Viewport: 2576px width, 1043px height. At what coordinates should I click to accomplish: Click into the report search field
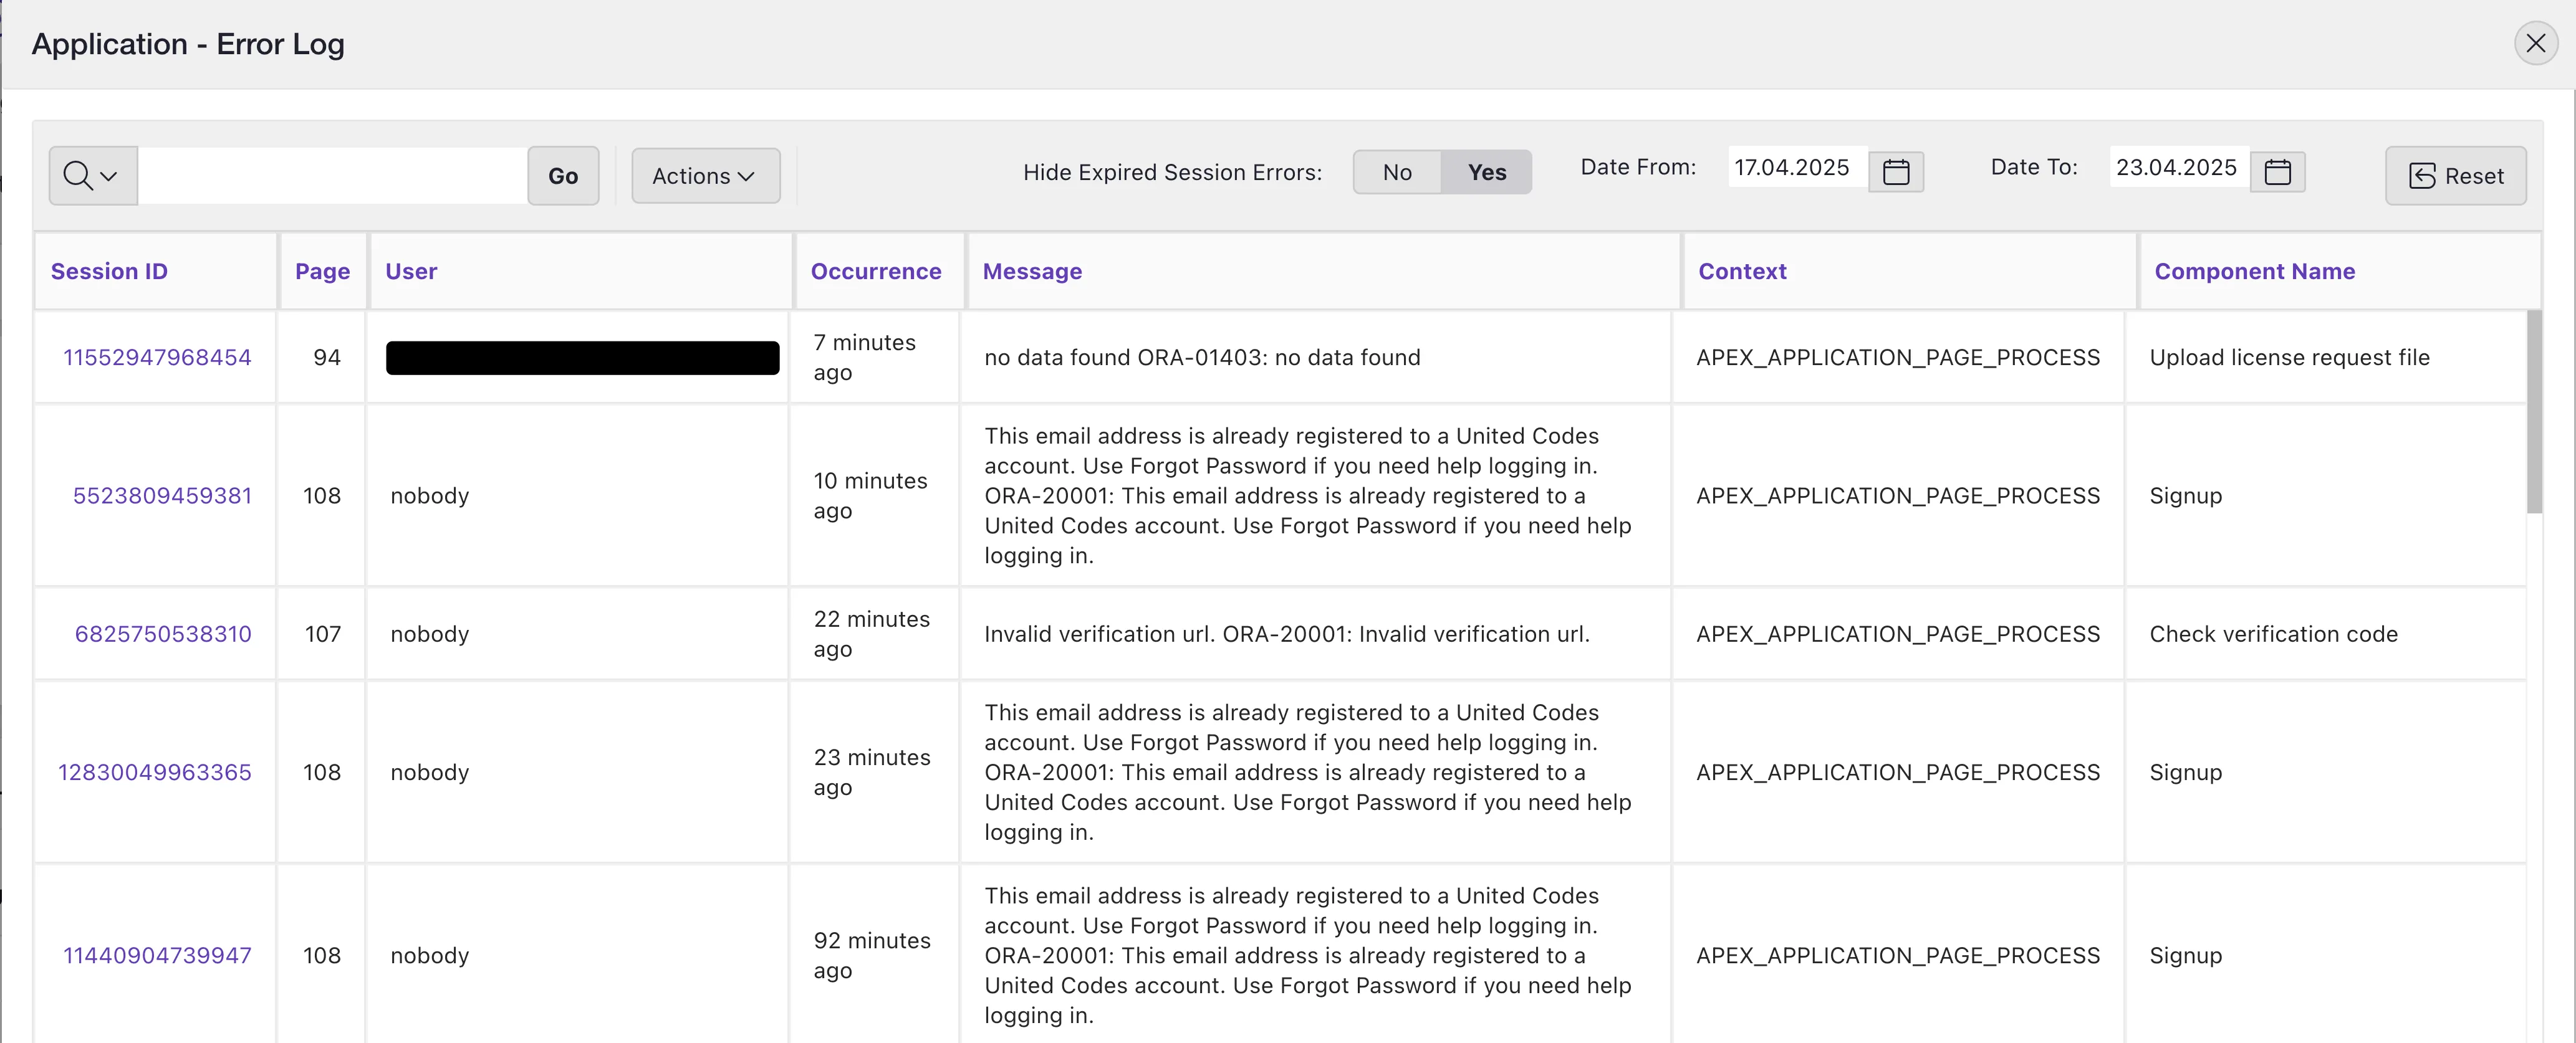pos(332,176)
